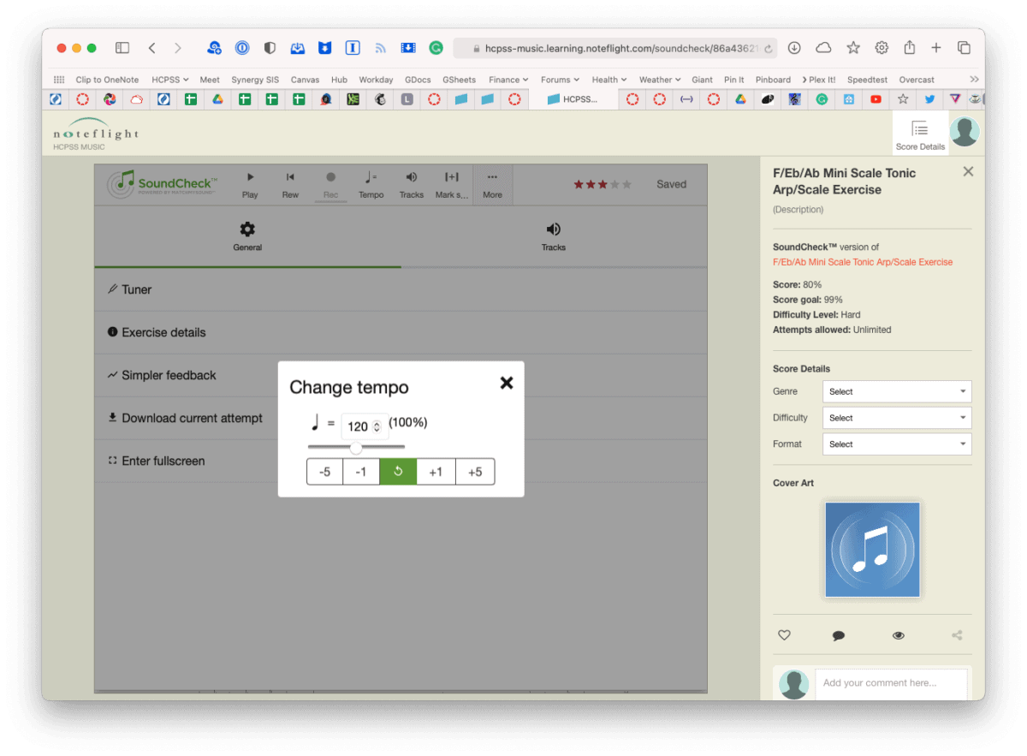Expand Exercise details section
The height and width of the screenshot is (756, 1027).
(x=401, y=332)
